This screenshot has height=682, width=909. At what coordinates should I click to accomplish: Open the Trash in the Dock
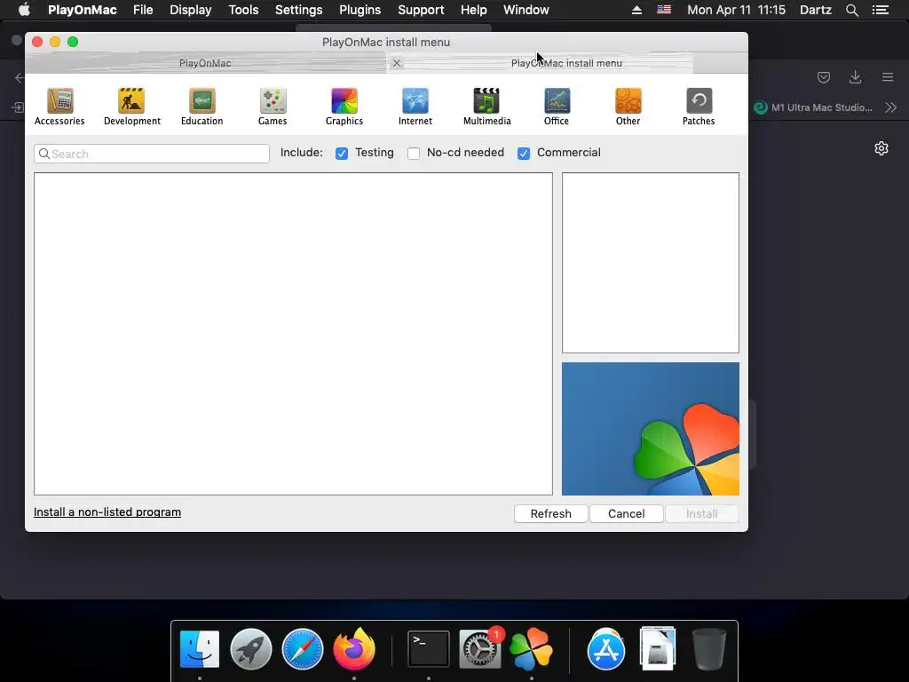[x=708, y=649]
